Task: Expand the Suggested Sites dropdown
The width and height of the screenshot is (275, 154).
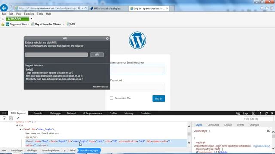Action: [28, 24]
